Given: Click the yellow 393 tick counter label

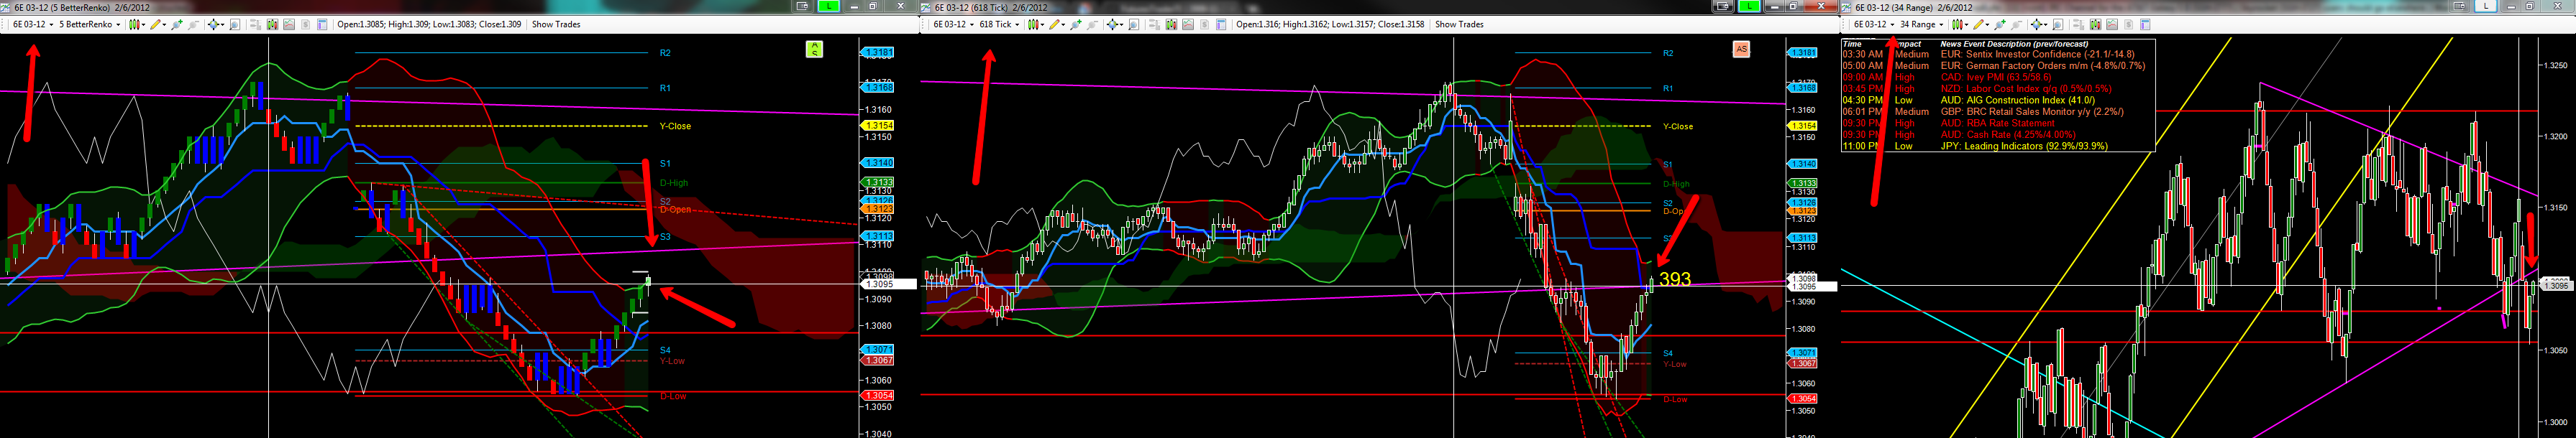Looking at the screenshot, I should pyautogui.click(x=1674, y=279).
